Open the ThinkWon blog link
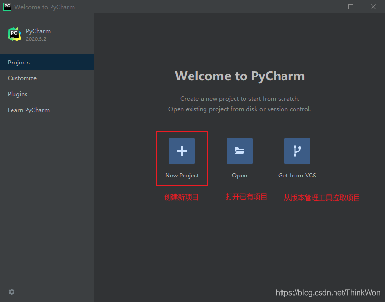Viewport: 385px width, 302px height. (x=328, y=292)
